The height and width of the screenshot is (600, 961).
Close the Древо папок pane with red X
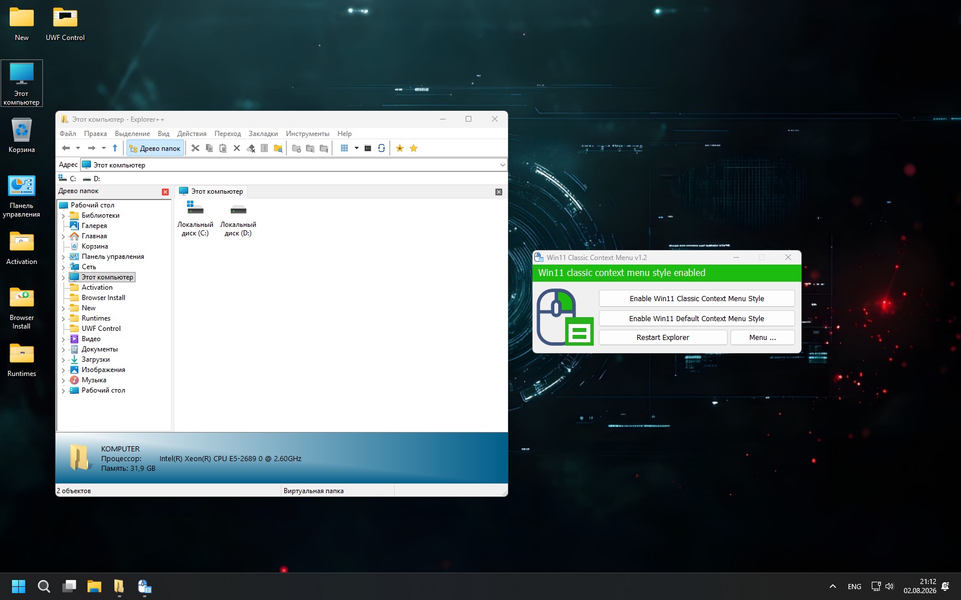click(x=165, y=192)
